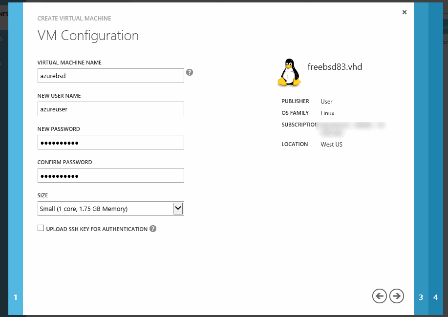Jump to wizard step 1 tab

16,297
